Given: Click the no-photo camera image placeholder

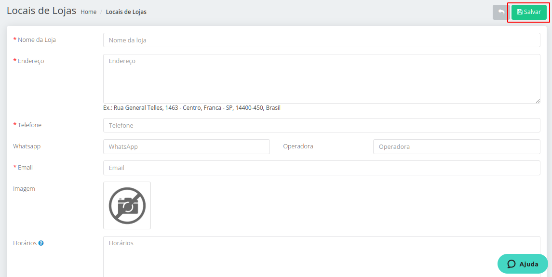Looking at the screenshot, I should (x=127, y=206).
